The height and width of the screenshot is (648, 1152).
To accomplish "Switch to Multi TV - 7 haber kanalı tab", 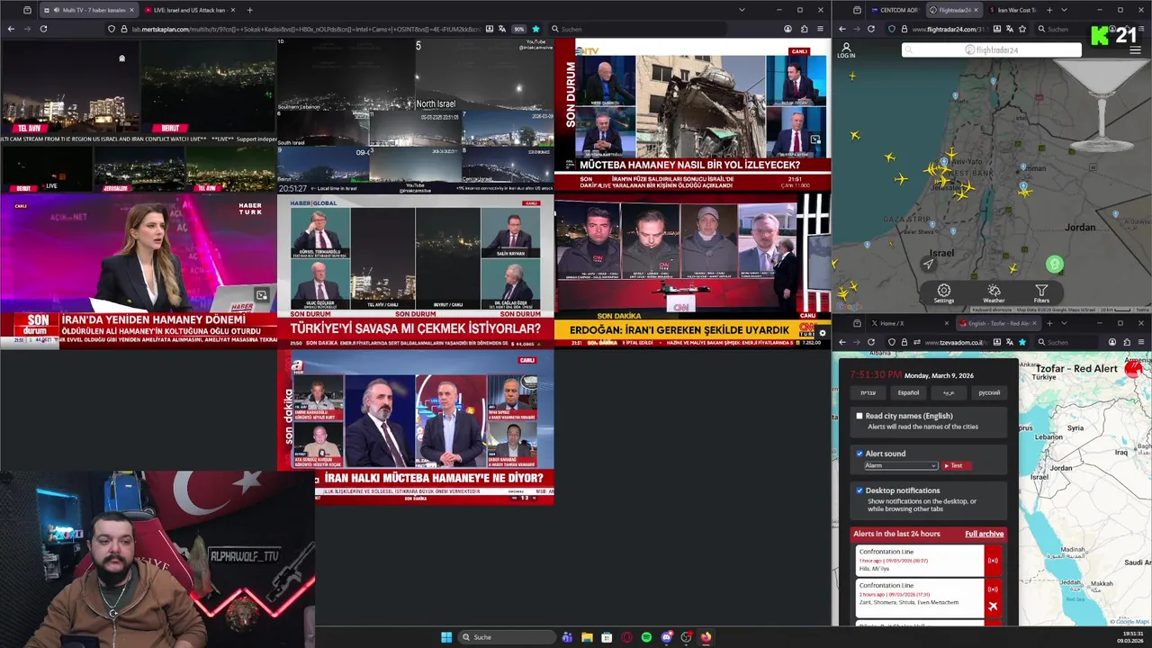I will 87,10.
